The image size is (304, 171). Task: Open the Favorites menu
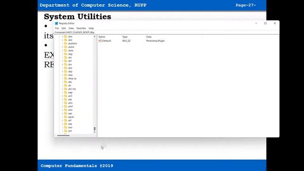click(81, 28)
